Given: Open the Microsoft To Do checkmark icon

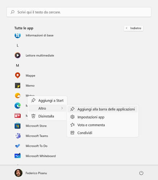Looking at the screenshot, I should [x=18, y=146].
